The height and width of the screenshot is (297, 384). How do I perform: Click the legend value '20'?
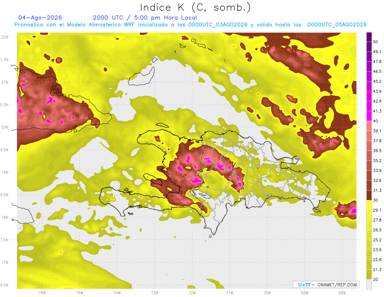[376, 279]
